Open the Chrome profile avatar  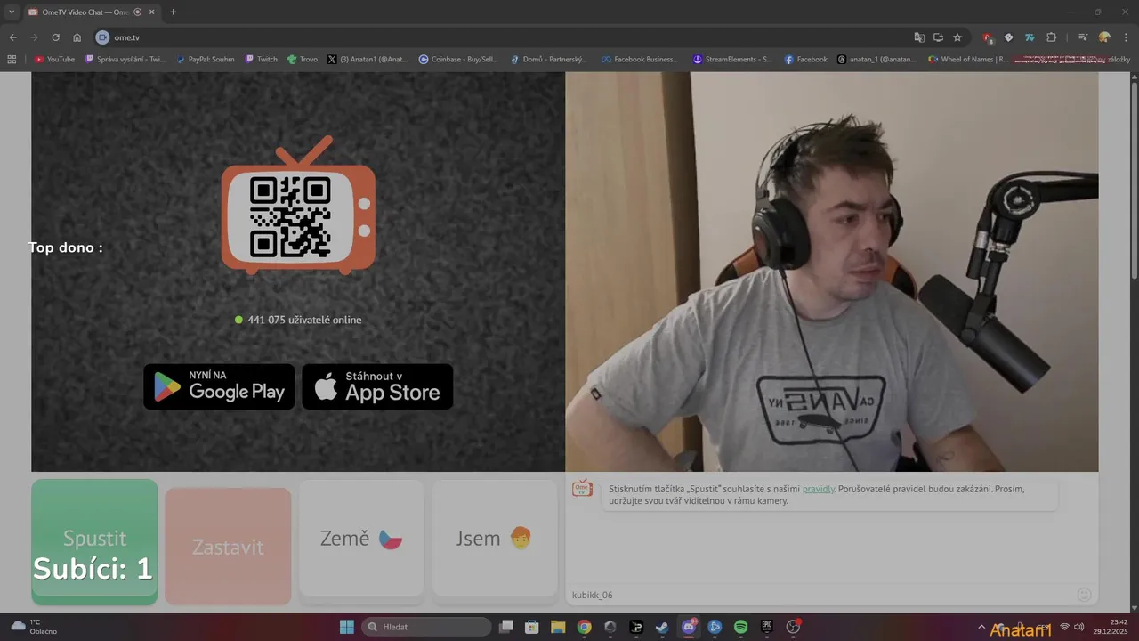[x=1104, y=37]
